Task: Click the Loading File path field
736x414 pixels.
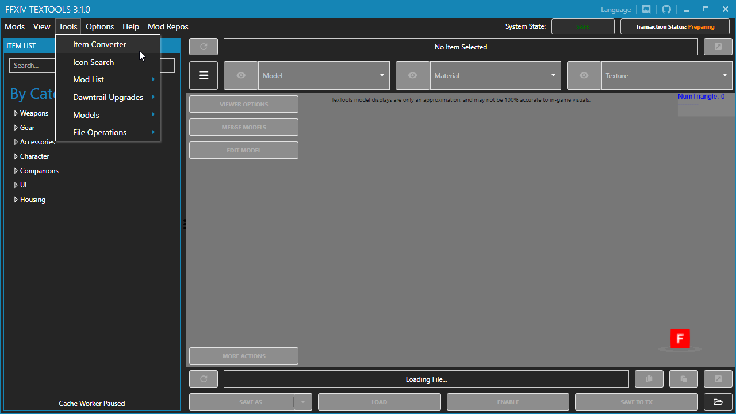Action: pos(426,379)
